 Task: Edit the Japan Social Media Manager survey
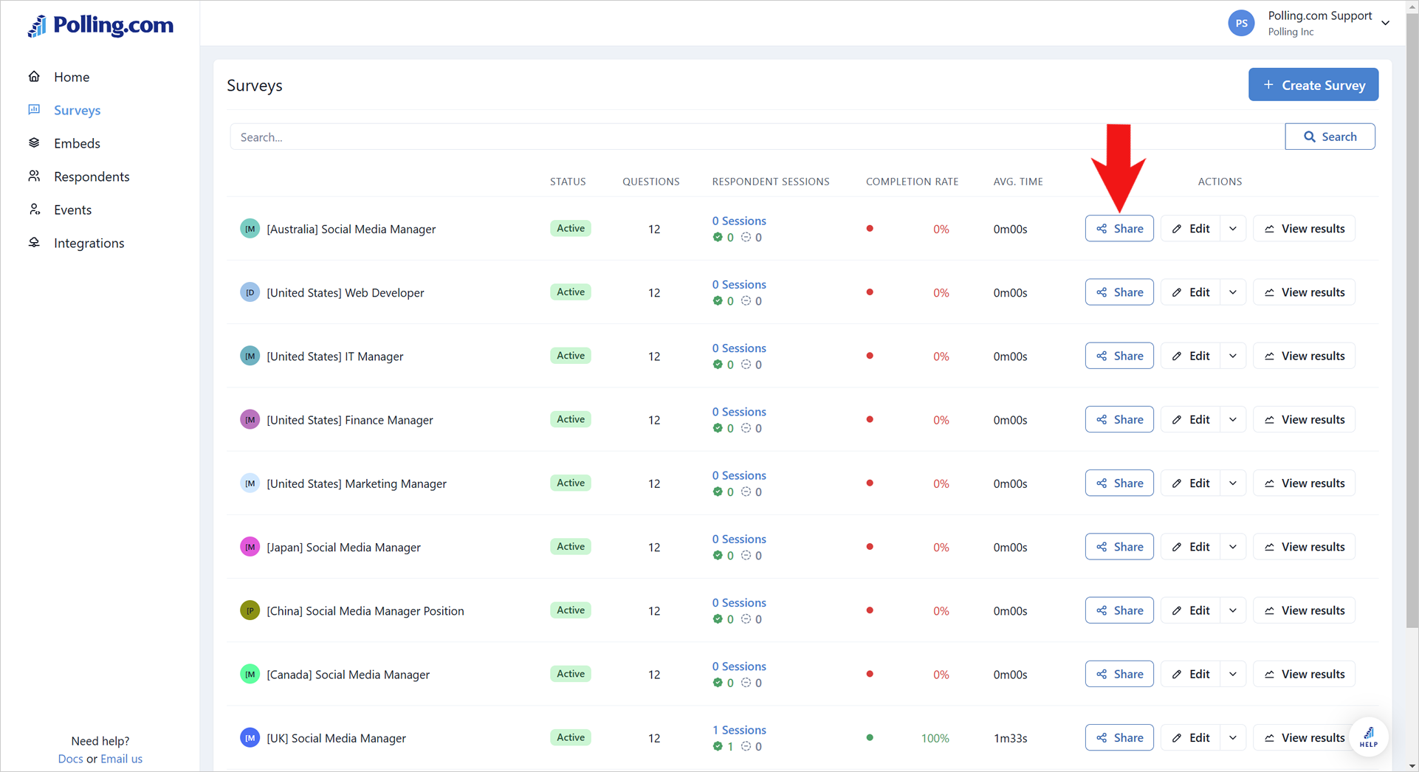tap(1190, 547)
